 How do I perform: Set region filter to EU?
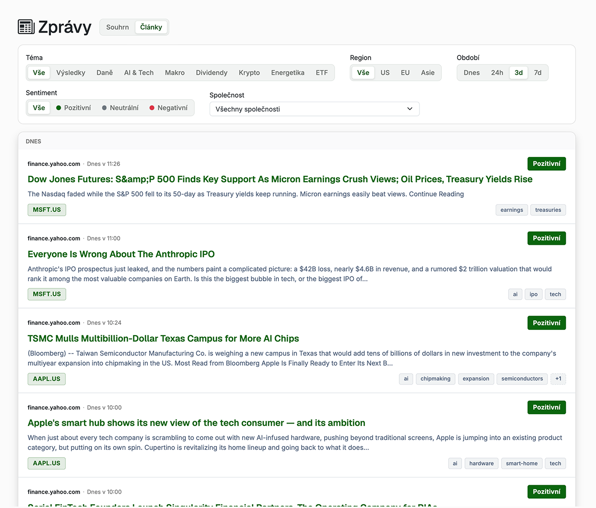[405, 73]
